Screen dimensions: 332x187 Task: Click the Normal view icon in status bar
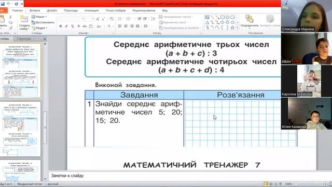266,184
